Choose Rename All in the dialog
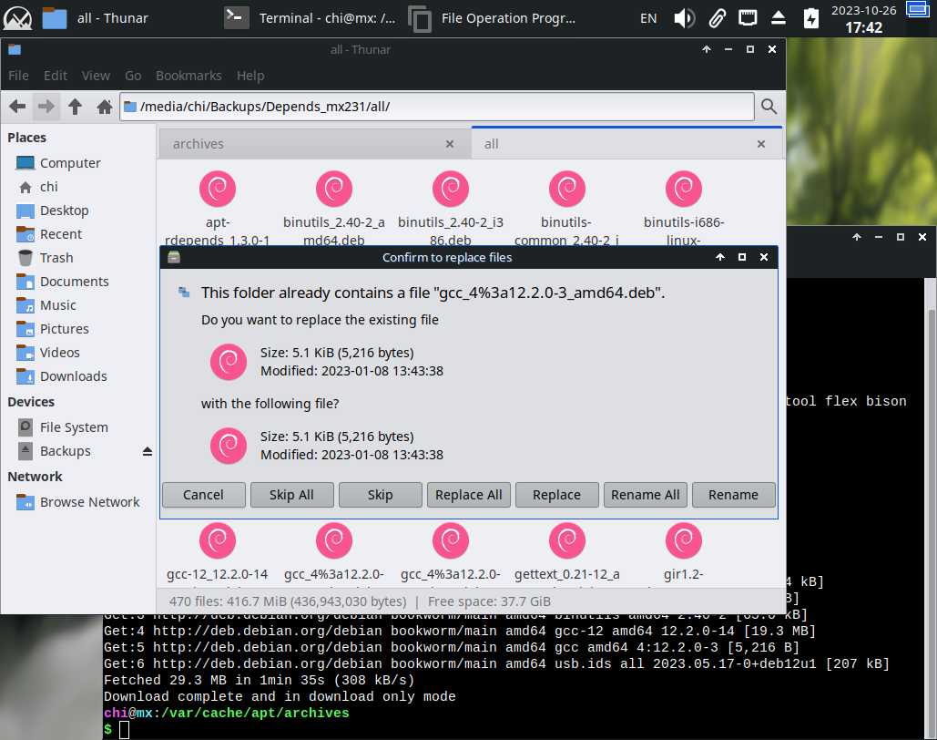 (x=645, y=495)
